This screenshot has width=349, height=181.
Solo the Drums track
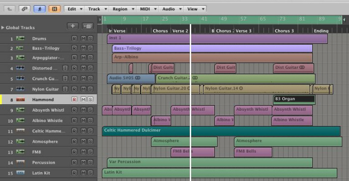click(x=90, y=38)
